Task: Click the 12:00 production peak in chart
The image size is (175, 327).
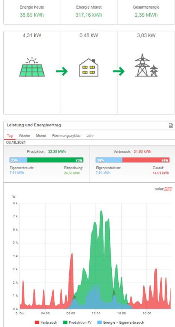Action: 101,211
